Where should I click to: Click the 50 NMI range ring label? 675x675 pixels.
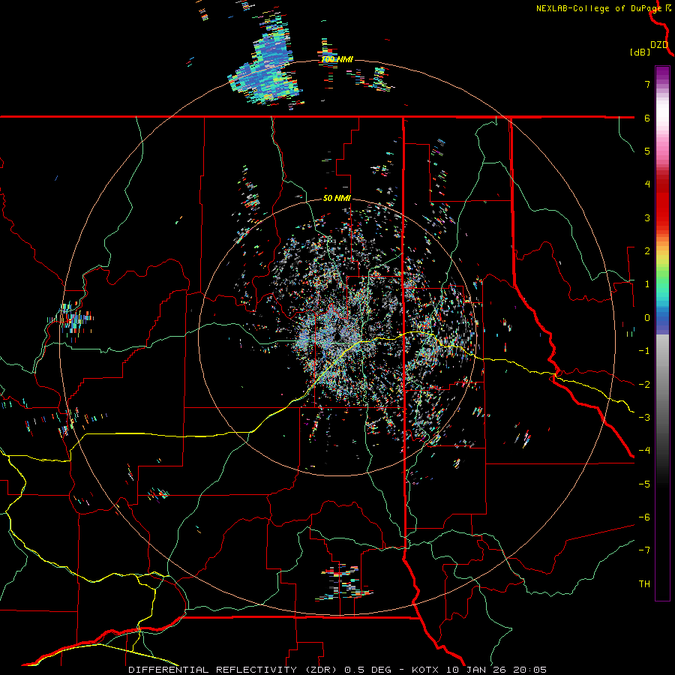point(337,199)
